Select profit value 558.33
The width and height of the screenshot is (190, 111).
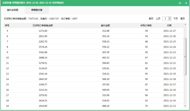click(106, 42)
